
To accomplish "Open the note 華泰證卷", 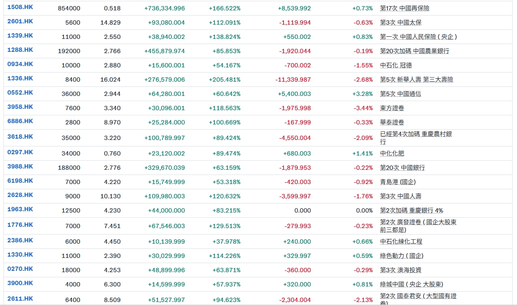I will (x=392, y=122).
